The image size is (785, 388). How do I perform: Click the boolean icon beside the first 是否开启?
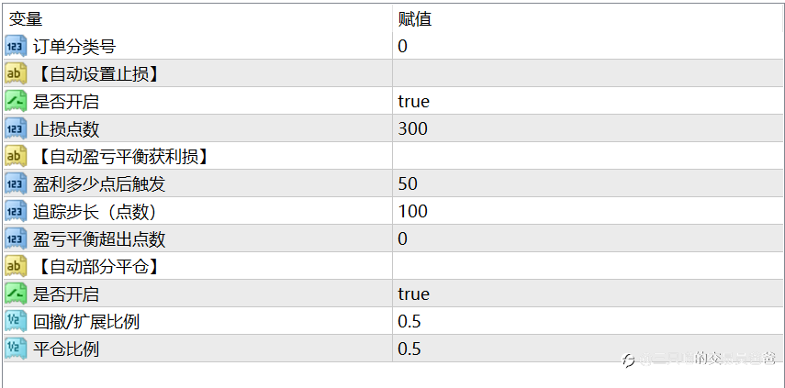click(16, 102)
